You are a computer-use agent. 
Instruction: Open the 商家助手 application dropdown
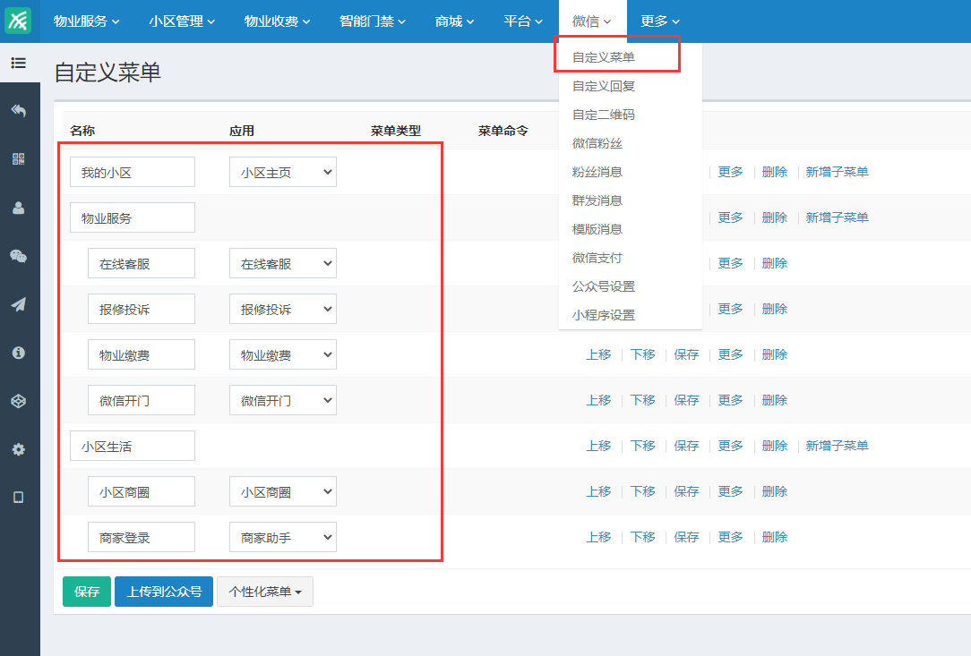(282, 538)
